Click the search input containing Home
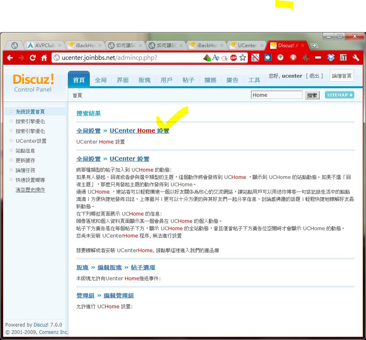Image resolution: width=366 pixels, height=340 pixels. click(x=276, y=95)
